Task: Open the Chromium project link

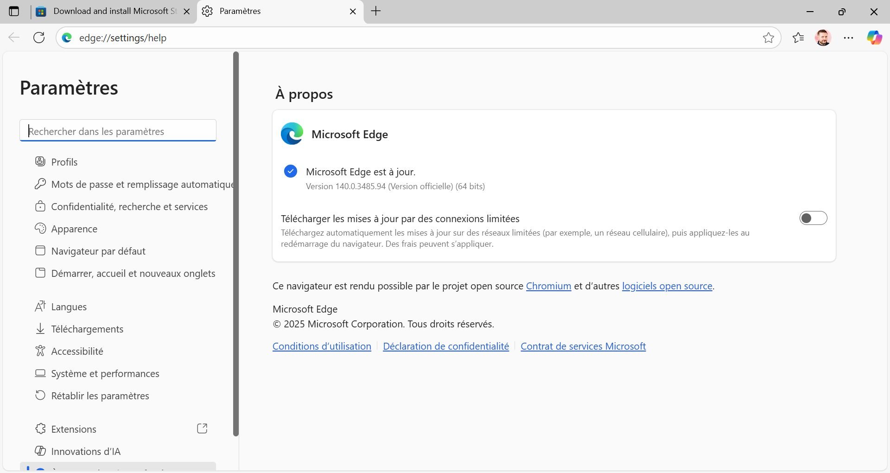Action: (548, 286)
